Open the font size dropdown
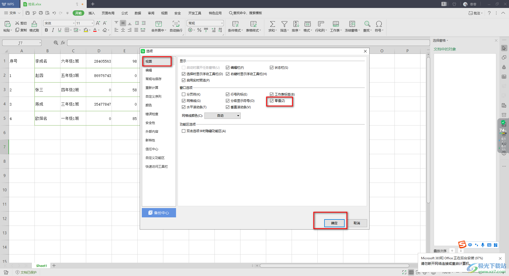Screen dimensions: 509x276 (x=92, y=23)
